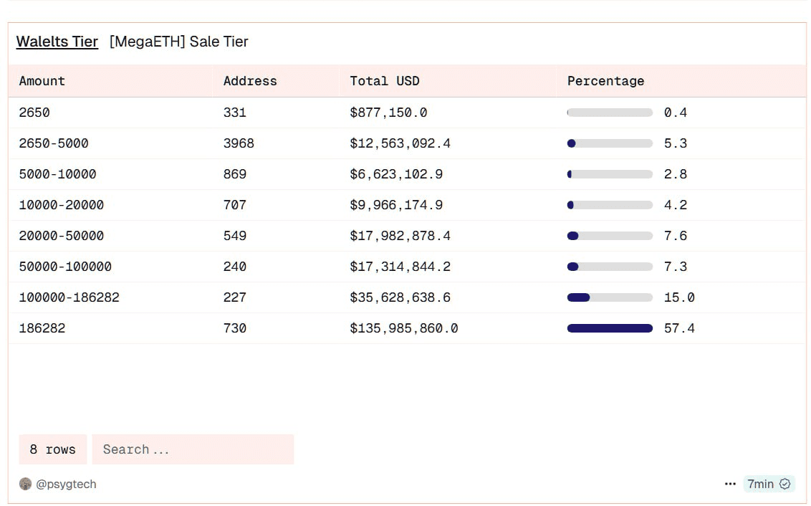Click the 15.0 percentage progress bar

tap(610, 297)
